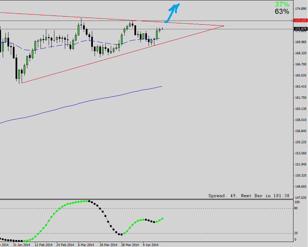
Task: Click the 155.225 price axis label
Action: click(x=301, y=142)
